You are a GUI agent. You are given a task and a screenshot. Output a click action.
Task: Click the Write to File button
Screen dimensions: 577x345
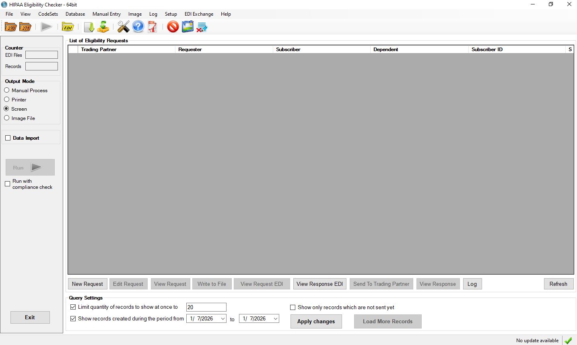point(212,284)
